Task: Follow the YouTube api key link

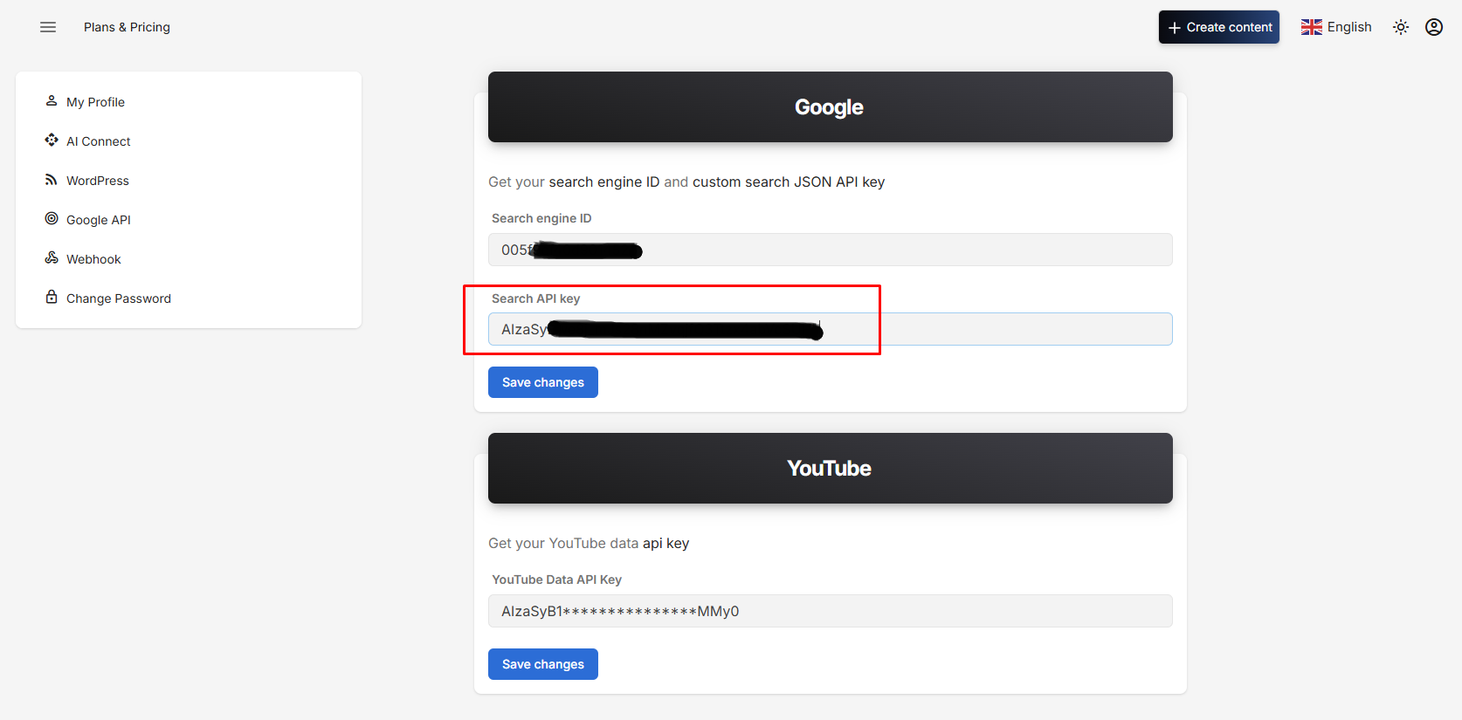Action: click(665, 543)
